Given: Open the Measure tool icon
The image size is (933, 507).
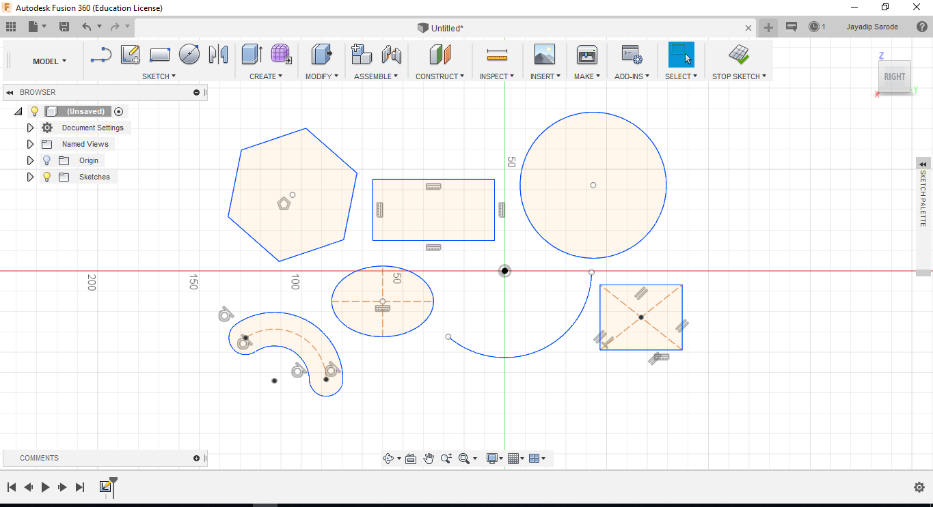Looking at the screenshot, I should click(x=497, y=55).
